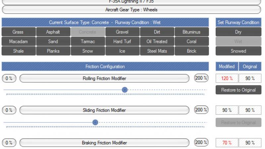
Task: Restore Rolling Friction to original value
Action: click(x=238, y=90)
